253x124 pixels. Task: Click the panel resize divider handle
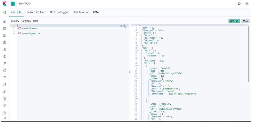[x=130, y=72]
